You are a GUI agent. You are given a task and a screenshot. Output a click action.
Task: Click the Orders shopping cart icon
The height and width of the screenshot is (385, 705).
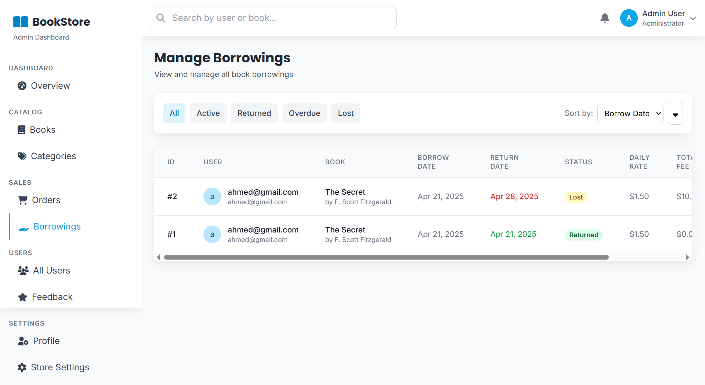tap(23, 200)
